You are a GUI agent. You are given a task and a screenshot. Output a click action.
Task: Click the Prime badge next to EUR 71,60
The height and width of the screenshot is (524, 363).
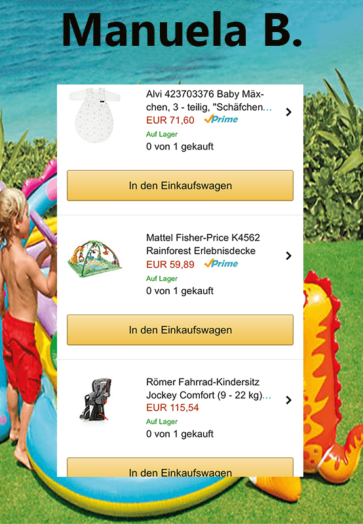(x=221, y=119)
